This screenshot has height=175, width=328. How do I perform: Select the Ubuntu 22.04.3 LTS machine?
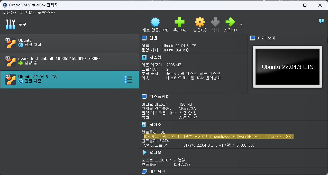click(69, 80)
